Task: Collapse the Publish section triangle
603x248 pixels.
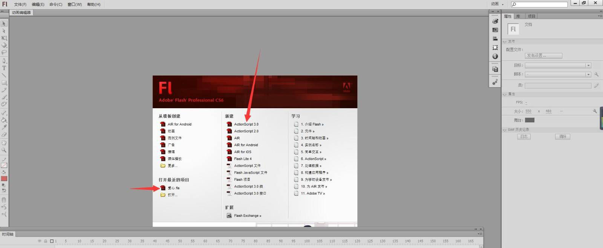Action: click(505, 42)
